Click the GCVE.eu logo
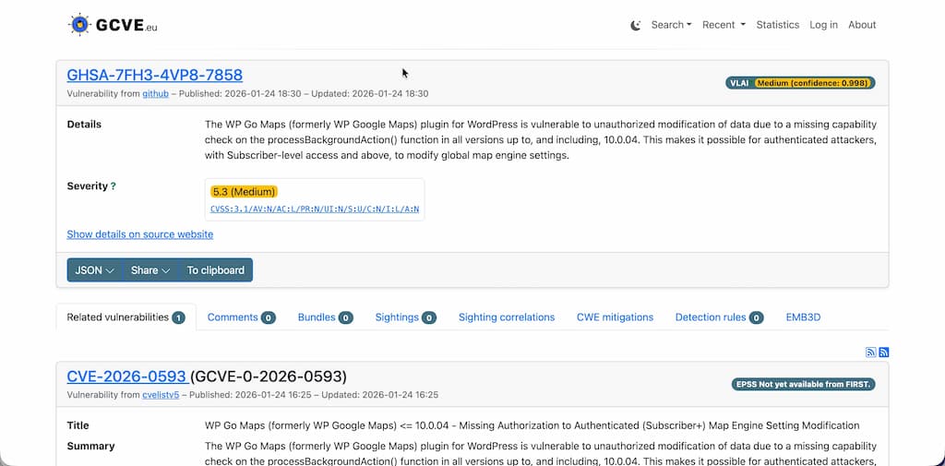Viewport: 945px width, 466px height. point(113,25)
